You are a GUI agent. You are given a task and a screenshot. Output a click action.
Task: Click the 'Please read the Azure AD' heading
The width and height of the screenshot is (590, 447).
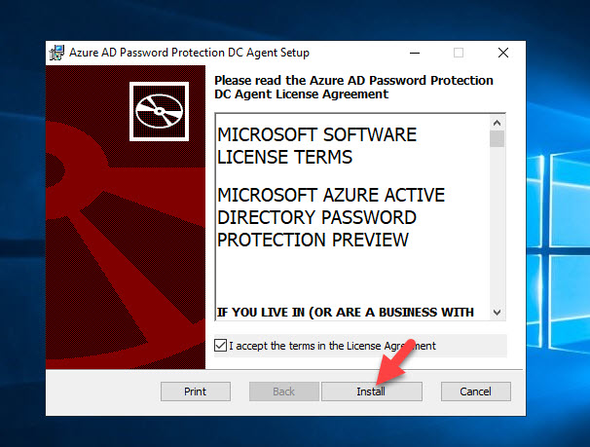tap(353, 87)
